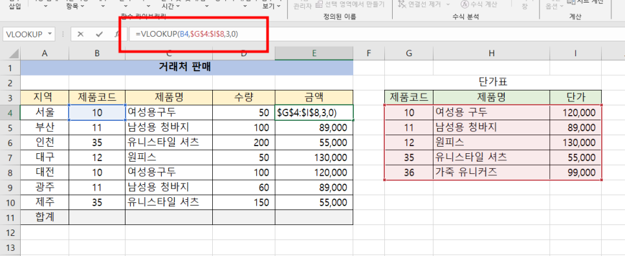The width and height of the screenshot is (625, 256).
Task: Click the 광주 cell
Action: tap(44, 187)
